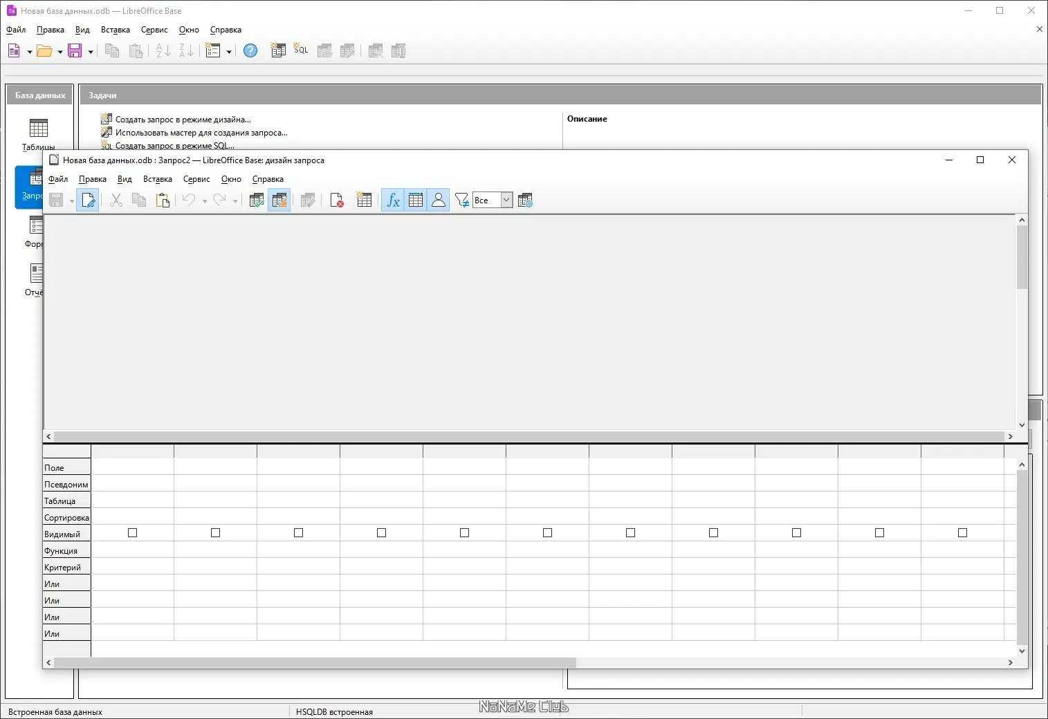Screen dimensions: 1048x719
Task: Toggle Design View on/off icon
Action: coord(279,200)
